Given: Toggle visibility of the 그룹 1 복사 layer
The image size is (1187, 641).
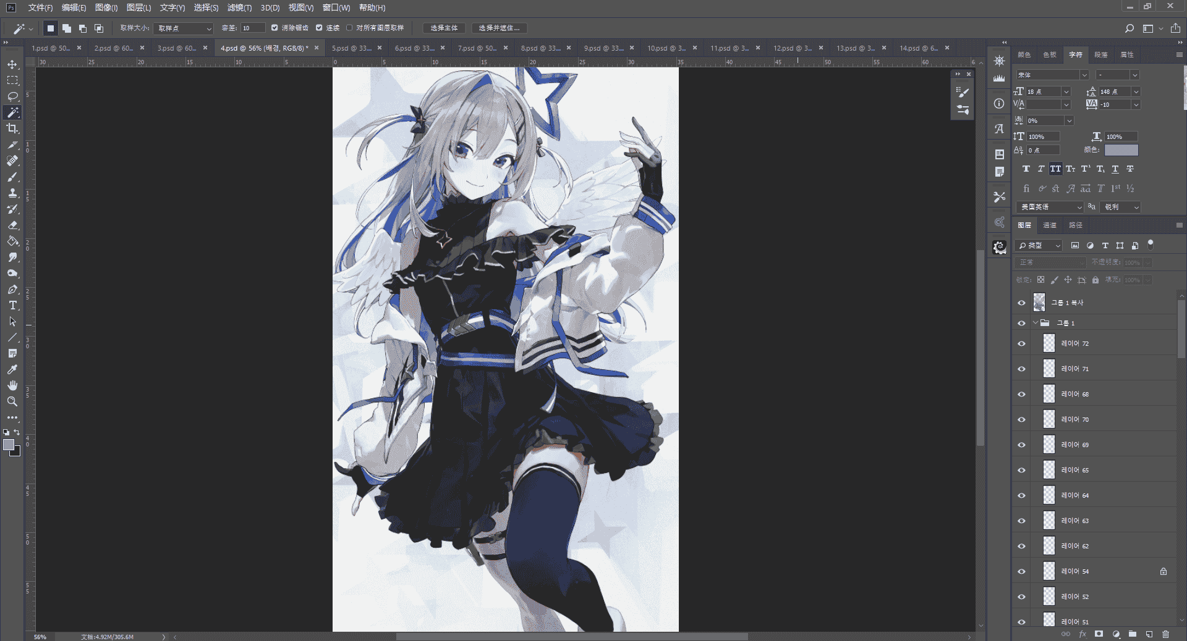Looking at the screenshot, I should click(1021, 303).
